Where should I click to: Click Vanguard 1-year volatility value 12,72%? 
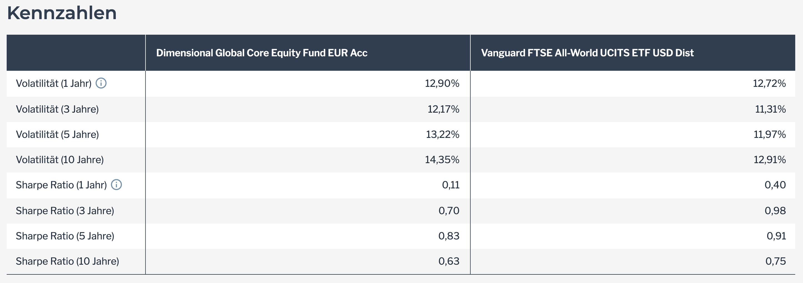tap(769, 84)
